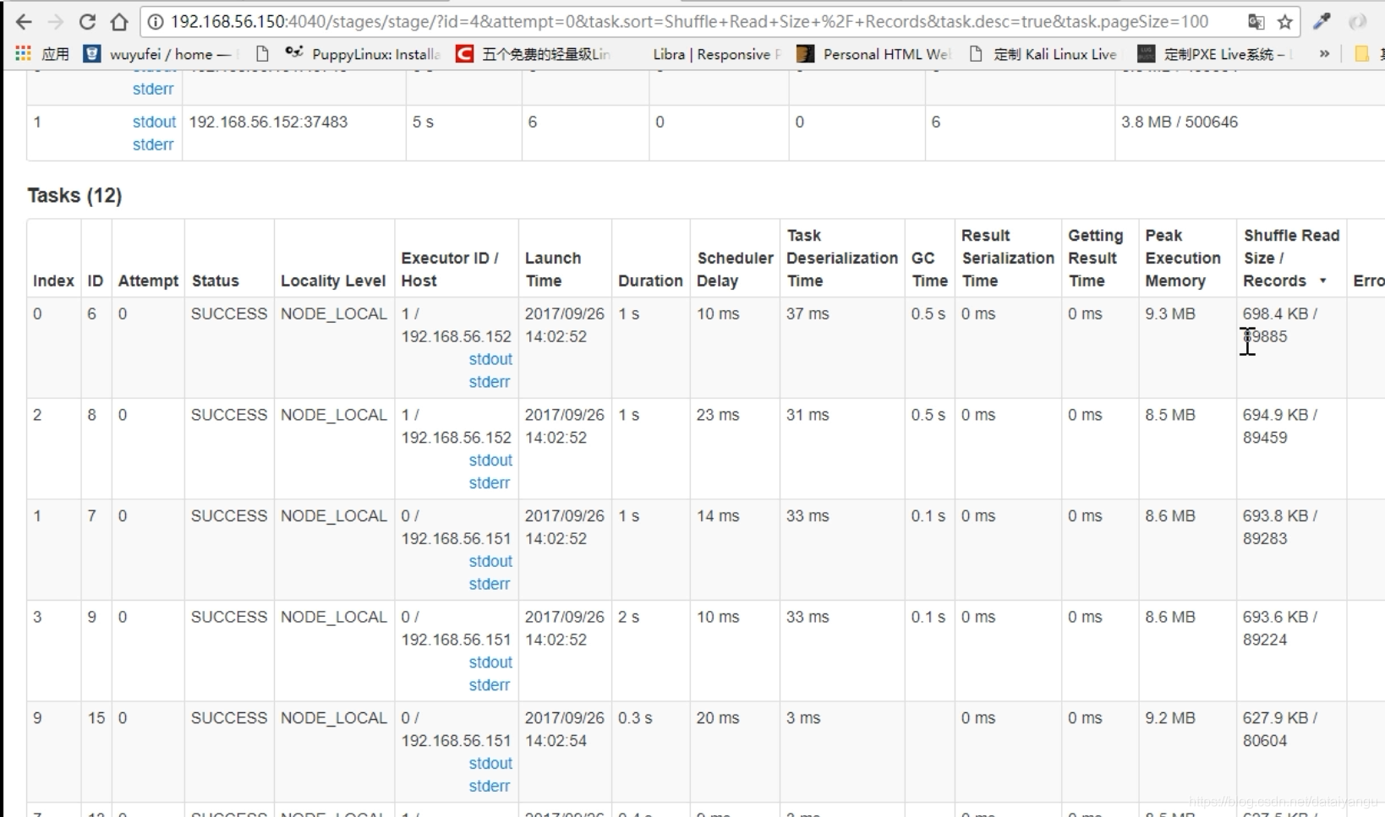The image size is (1385, 817).
Task: Open the apps grid icon in bookmarks bar
Action: coord(23,54)
